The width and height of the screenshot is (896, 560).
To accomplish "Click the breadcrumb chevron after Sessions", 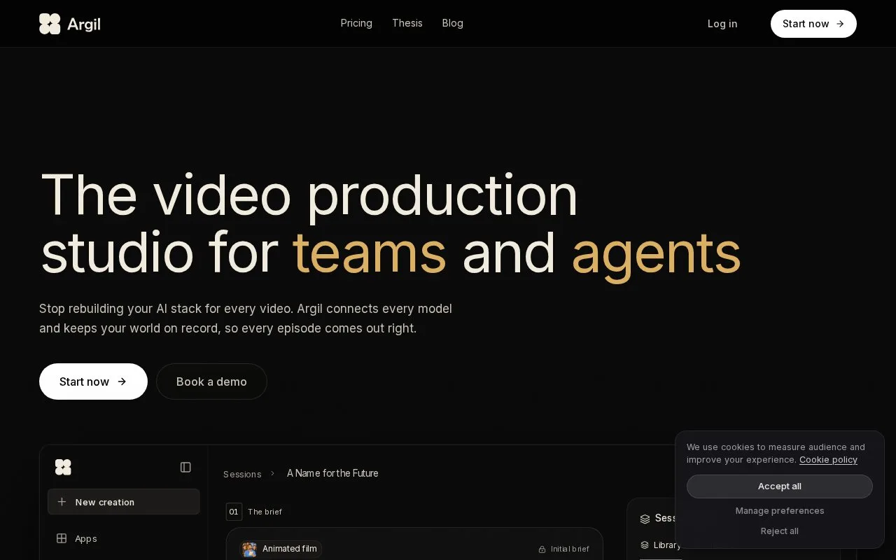I will tap(273, 473).
